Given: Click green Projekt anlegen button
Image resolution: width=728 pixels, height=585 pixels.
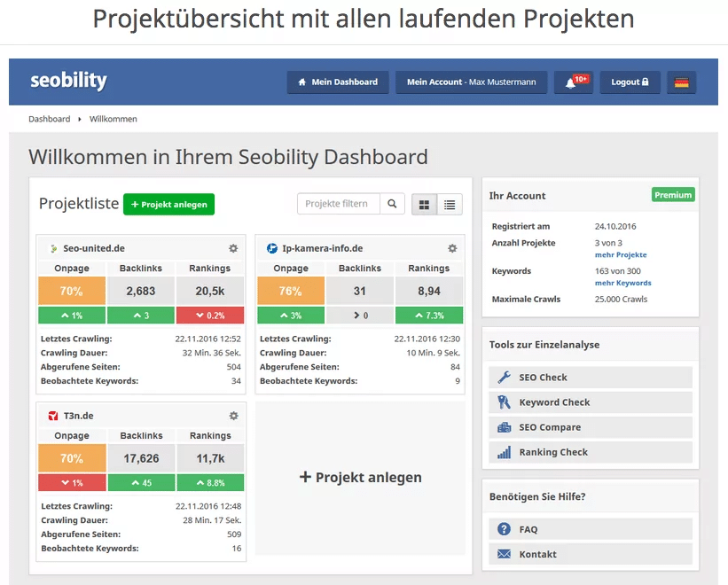Looking at the screenshot, I should point(169,204).
